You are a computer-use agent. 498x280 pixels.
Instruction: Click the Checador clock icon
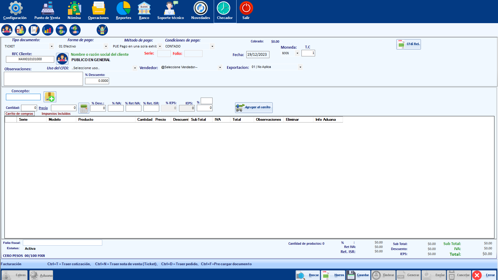pyautogui.click(x=224, y=8)
